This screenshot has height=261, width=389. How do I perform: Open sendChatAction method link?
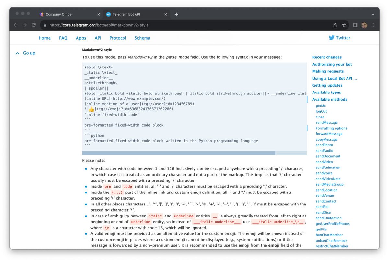(x=329, y=218)
